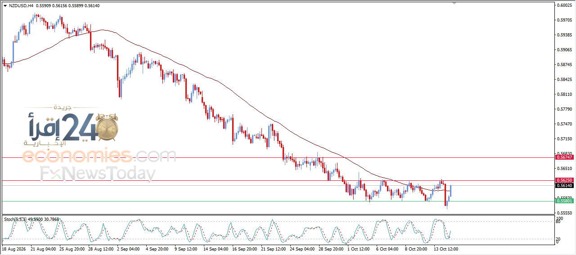Click the 21 Aug 04:00 time label
This screenshot has height=255, width=576.
44,249
